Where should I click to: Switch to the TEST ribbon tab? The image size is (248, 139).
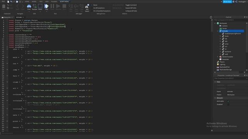[41, 2]
